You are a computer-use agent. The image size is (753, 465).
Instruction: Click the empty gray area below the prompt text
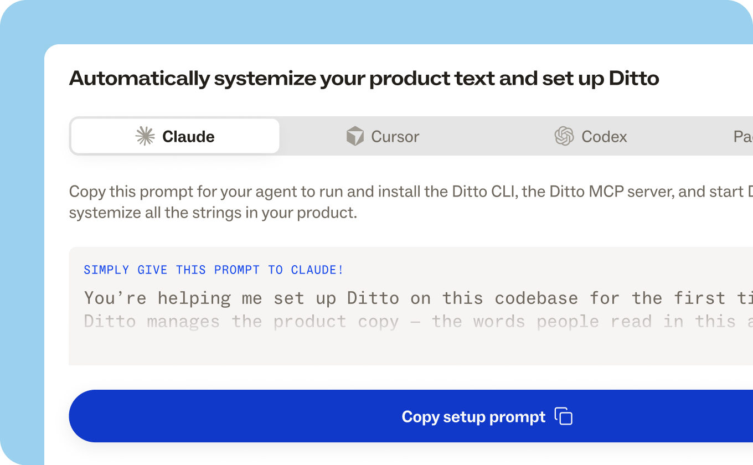[x=411, y=349]
